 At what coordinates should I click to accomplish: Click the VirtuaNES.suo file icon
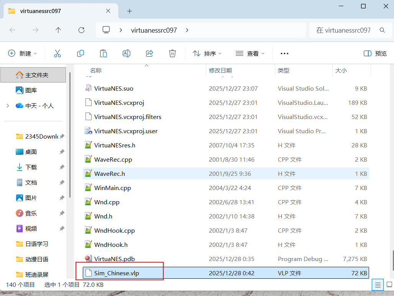[88, 88]
